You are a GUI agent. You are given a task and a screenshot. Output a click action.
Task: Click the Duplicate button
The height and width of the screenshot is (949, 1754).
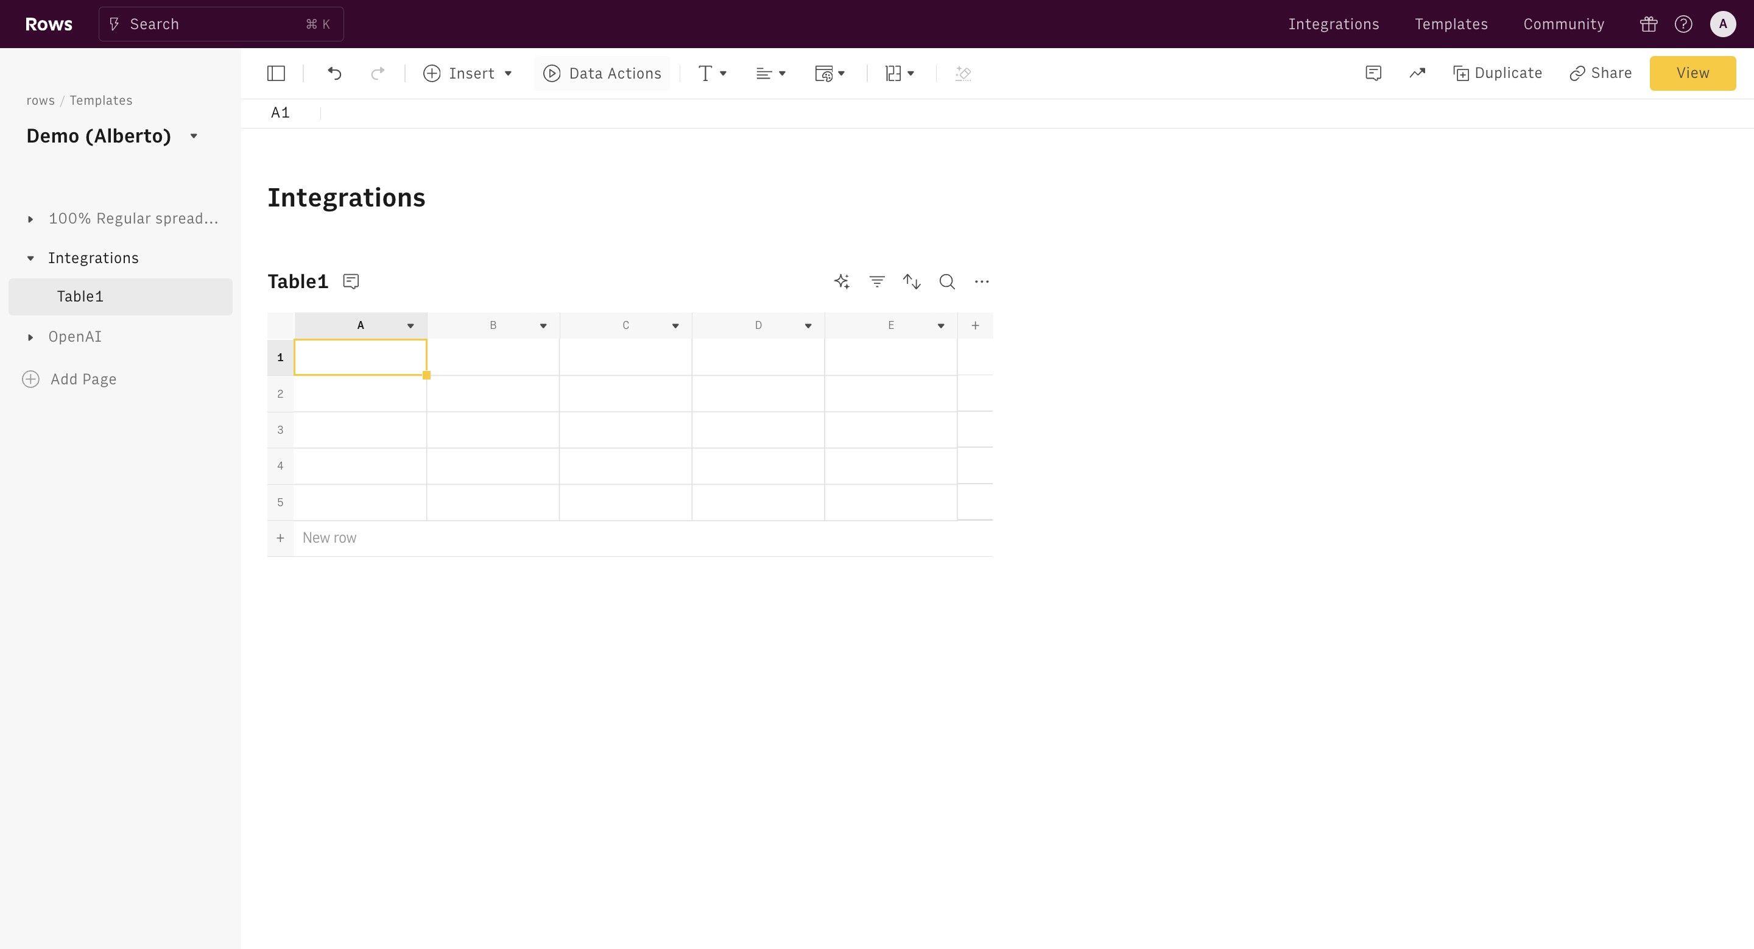pyautogui.click(x=1498, y=74)
